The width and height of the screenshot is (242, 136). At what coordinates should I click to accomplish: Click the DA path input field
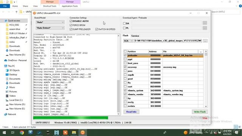(166, 23)
